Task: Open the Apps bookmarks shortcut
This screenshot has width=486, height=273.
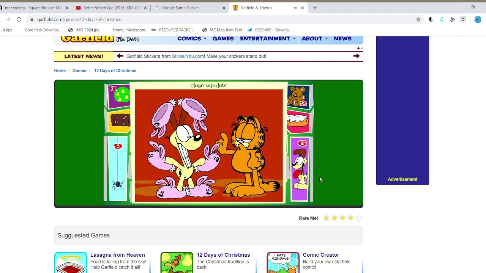Action: [8, 30]
